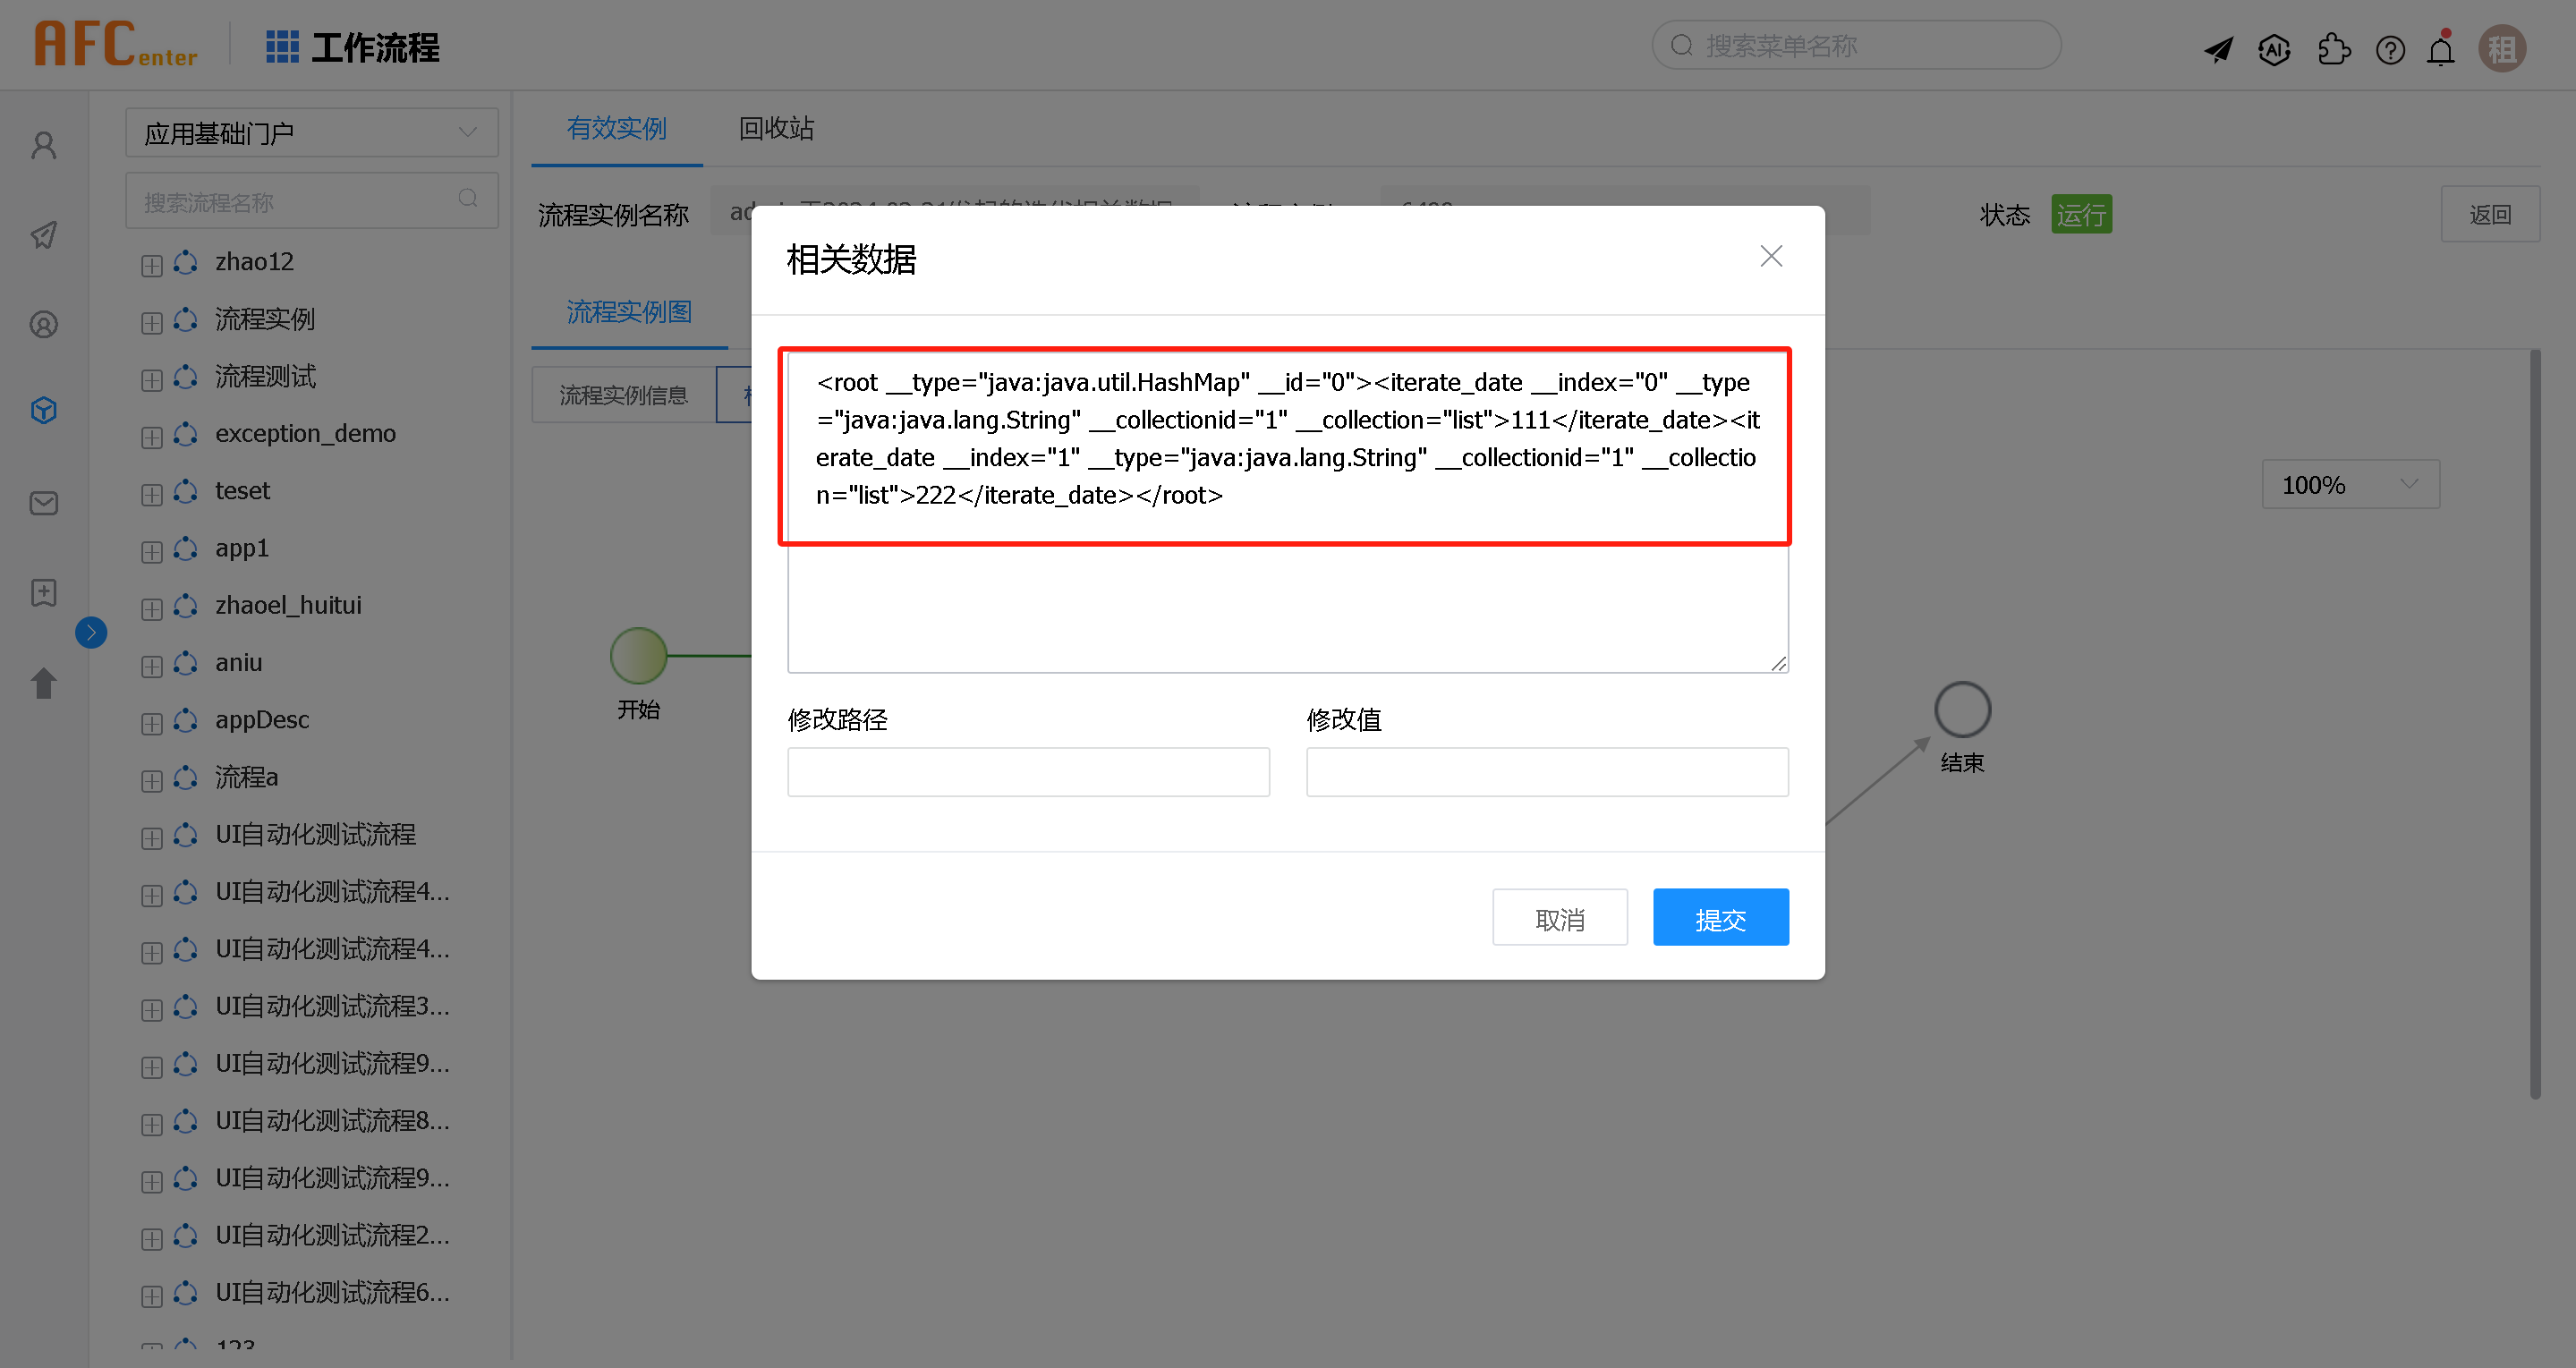Click the cube icon in left sidebar
This screenshot has width=2576, height=1368.
tap(44, 411)
